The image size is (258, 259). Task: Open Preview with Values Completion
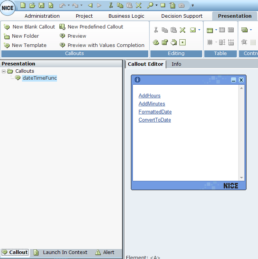(102, 45)
